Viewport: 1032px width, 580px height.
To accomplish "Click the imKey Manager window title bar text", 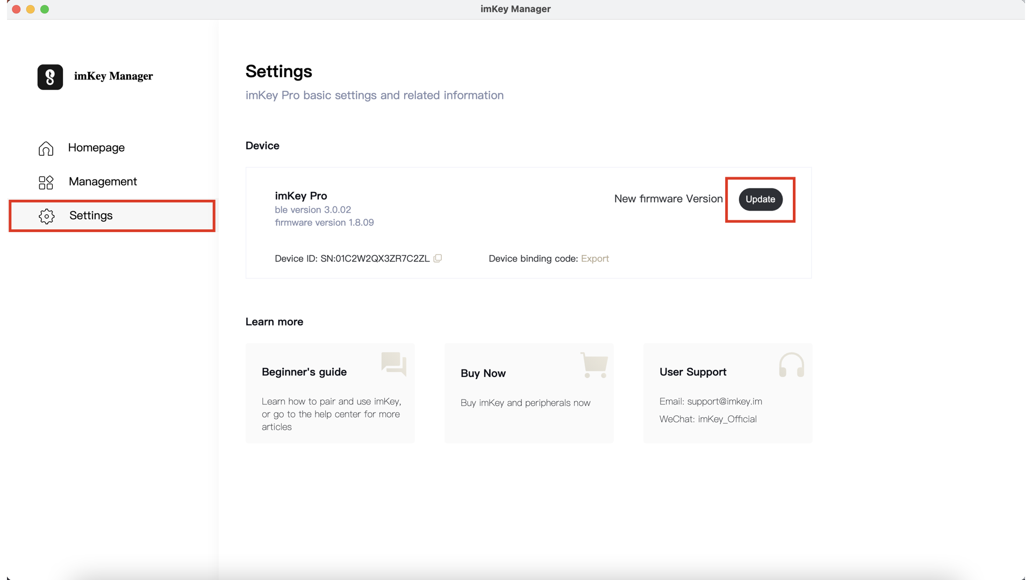I will pyautogui.click(x=515, y=9).
